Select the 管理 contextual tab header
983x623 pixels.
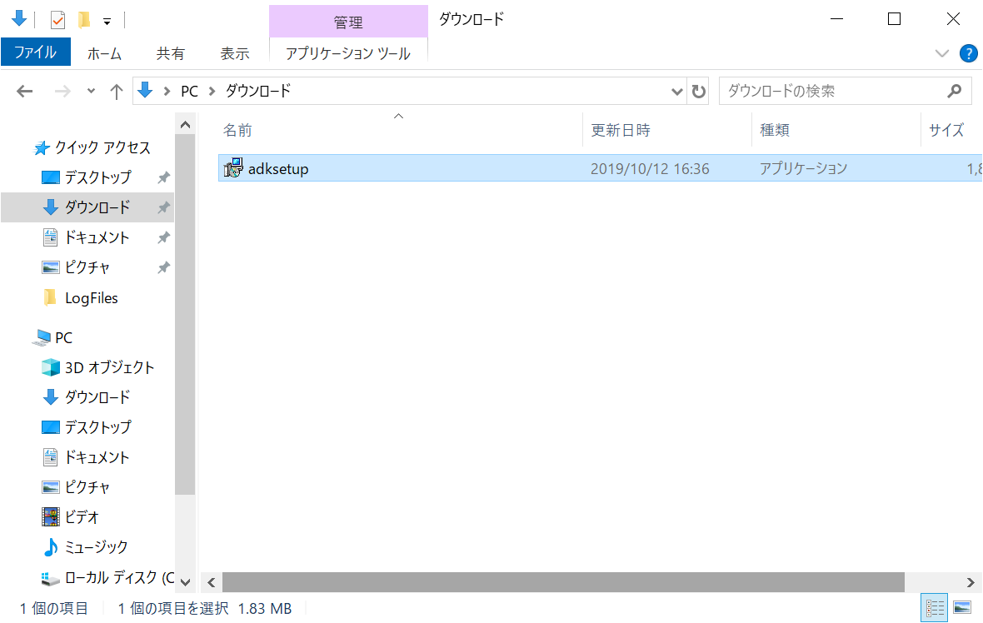tap(348, 22)
